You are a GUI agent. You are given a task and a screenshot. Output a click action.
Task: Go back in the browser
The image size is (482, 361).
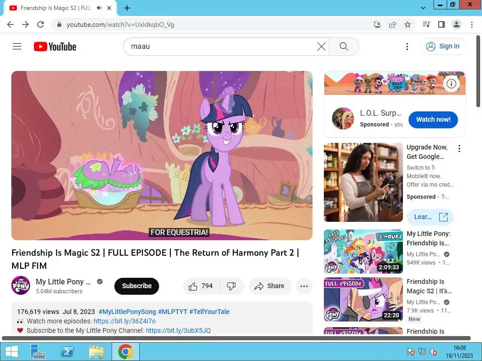coord(10,24)
